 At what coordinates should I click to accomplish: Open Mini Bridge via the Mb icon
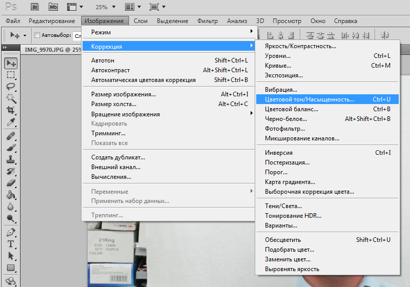[54, 7]
